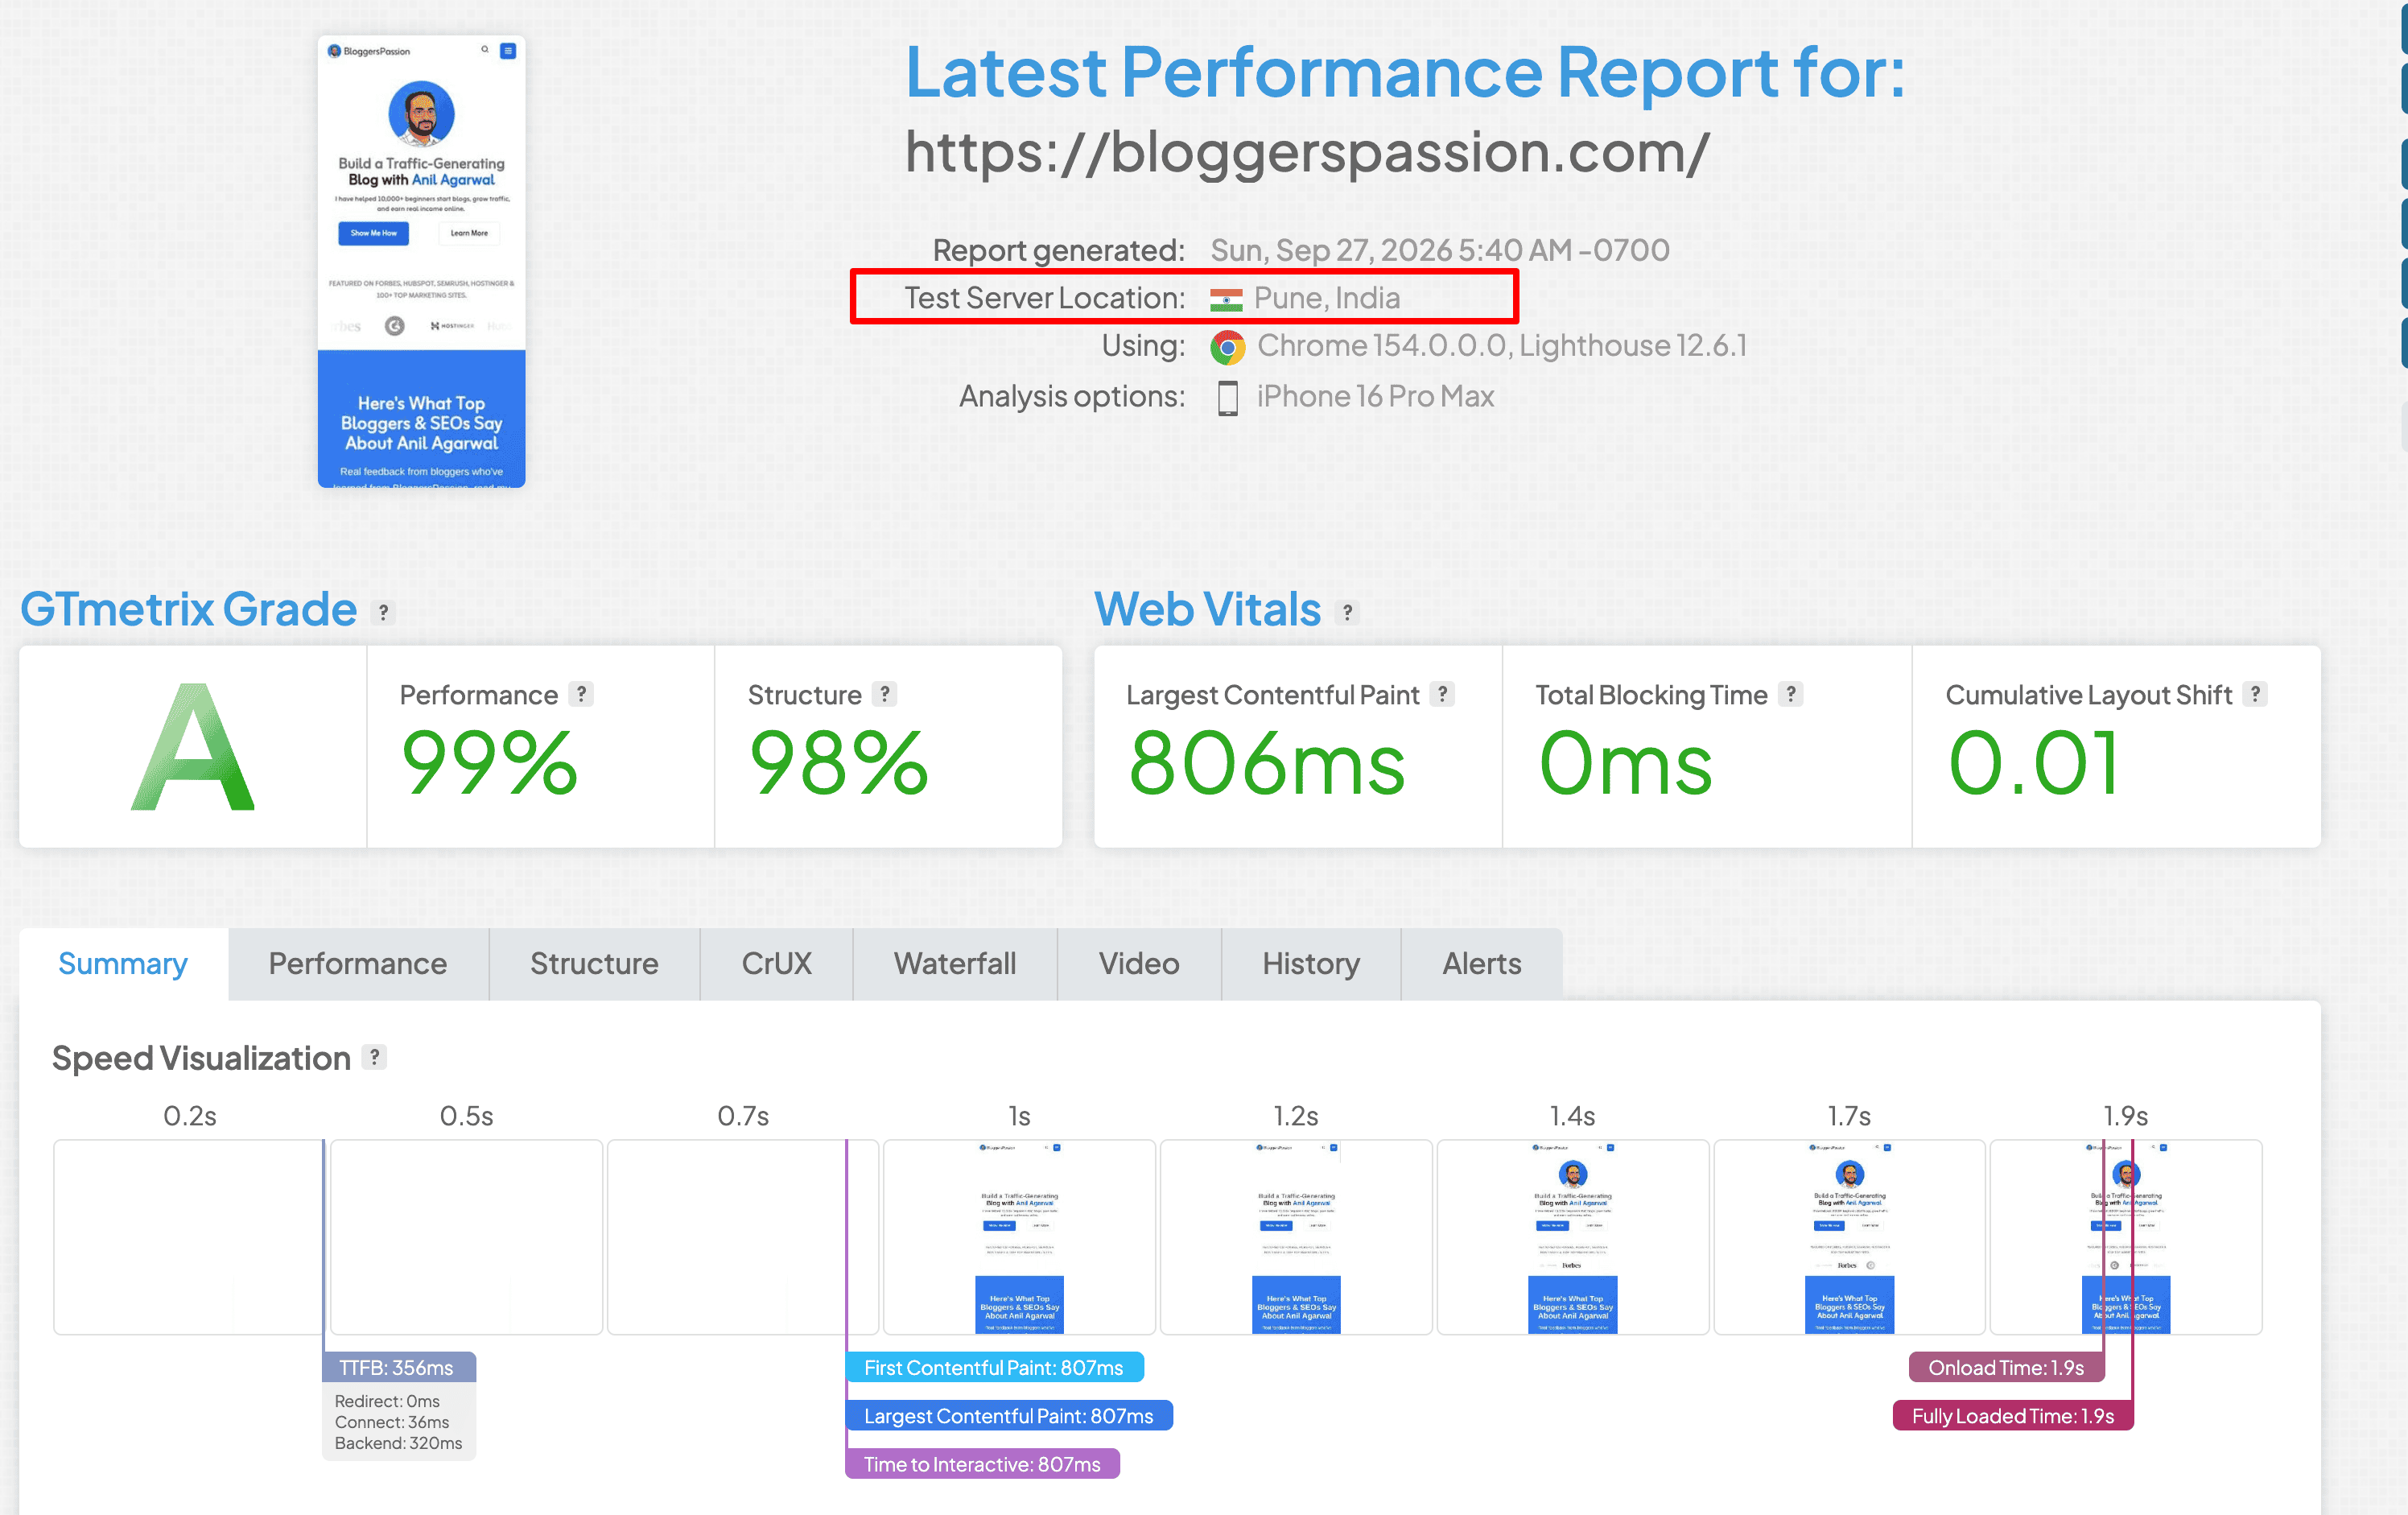Click the Largest Contentful Paint help icon
The width and height of the screenshot is (2408, 1515).
(x=1442, y=694)
